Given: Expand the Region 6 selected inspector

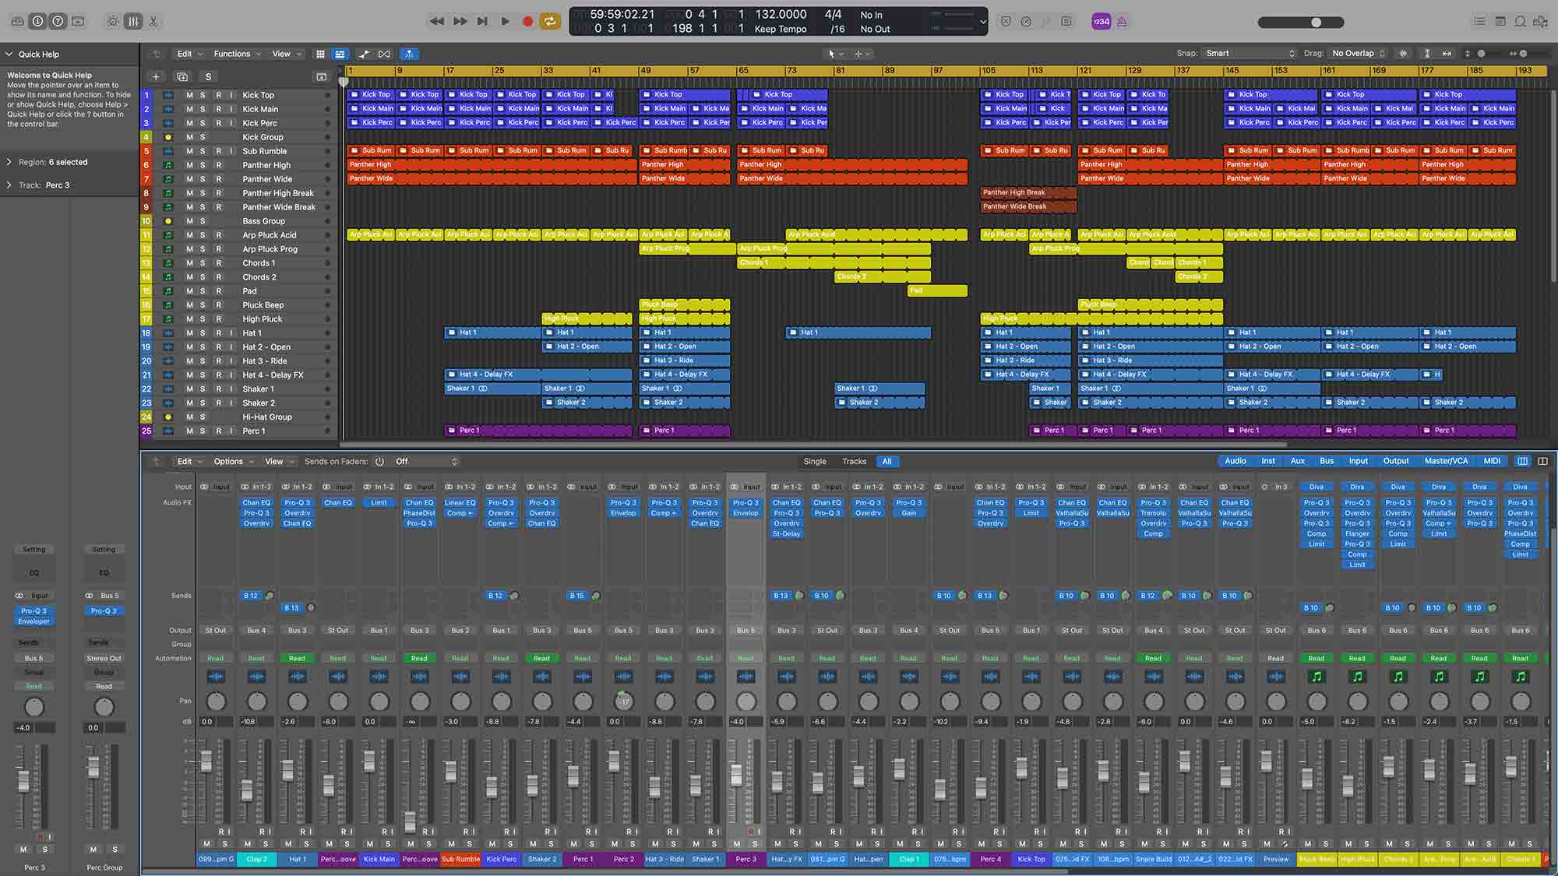Looking at the screenshot, I should coord(9,162).
